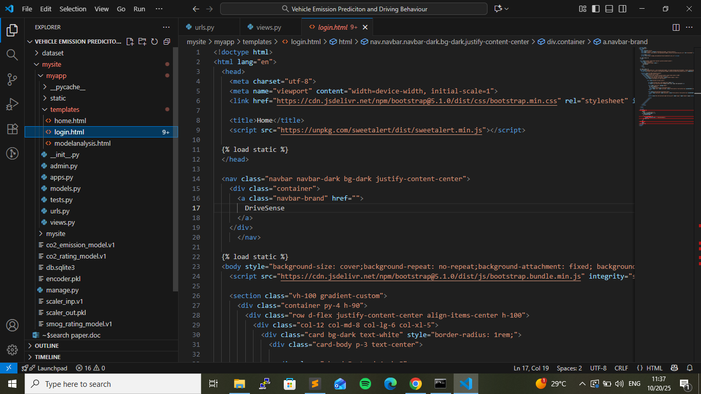Open the Manage gear icon
The image size is (701, 394).
click(x=12, y=350)
